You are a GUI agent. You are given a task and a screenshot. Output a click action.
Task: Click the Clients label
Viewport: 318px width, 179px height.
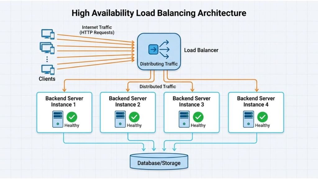click(47, 79)
